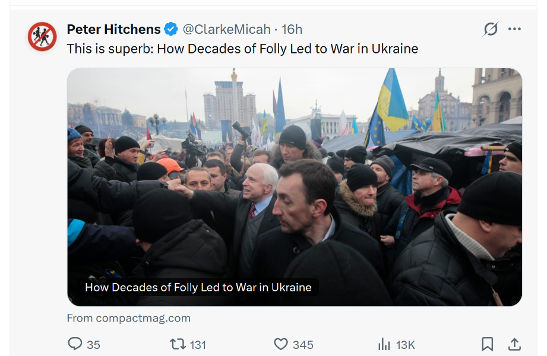This screenshot has width=547, height=356.
Task: Visit the 'From compactmag.com' source link
Action: tap(128, 318)
